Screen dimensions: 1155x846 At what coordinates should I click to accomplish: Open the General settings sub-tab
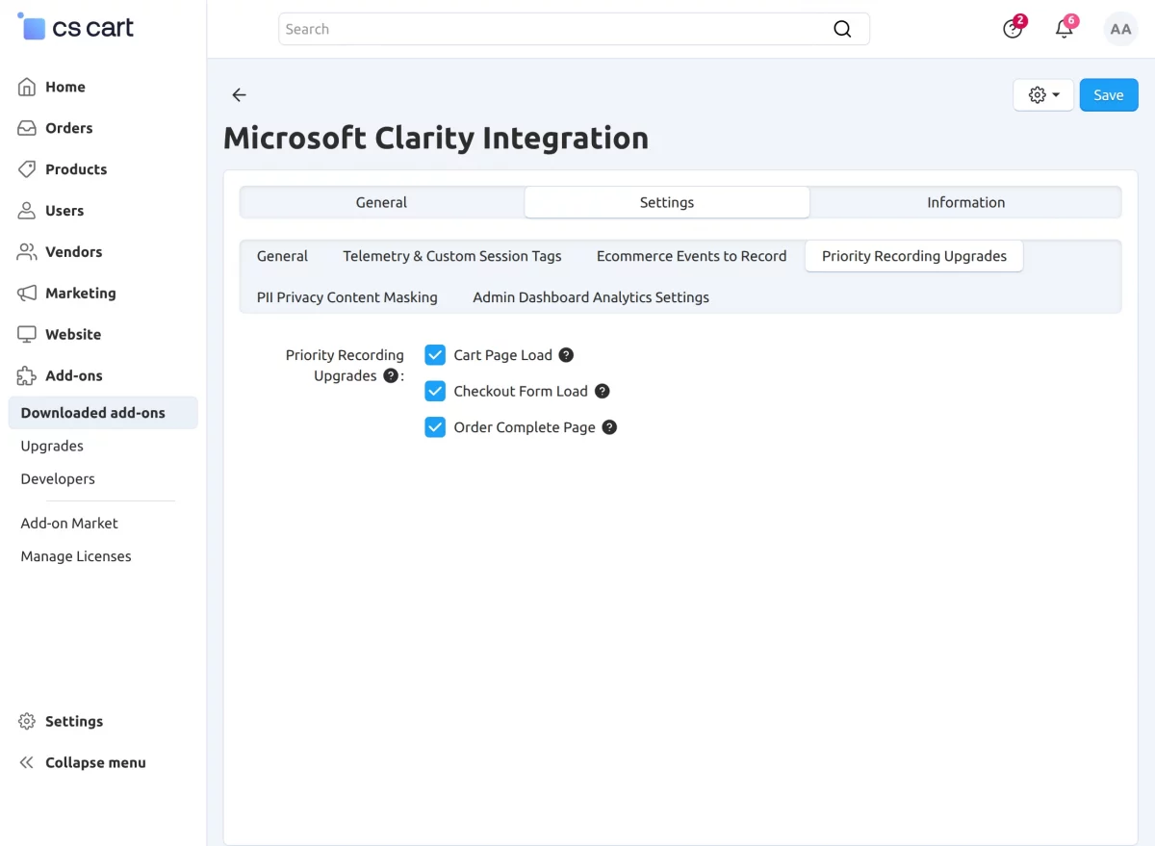click(x=282, y=256)
